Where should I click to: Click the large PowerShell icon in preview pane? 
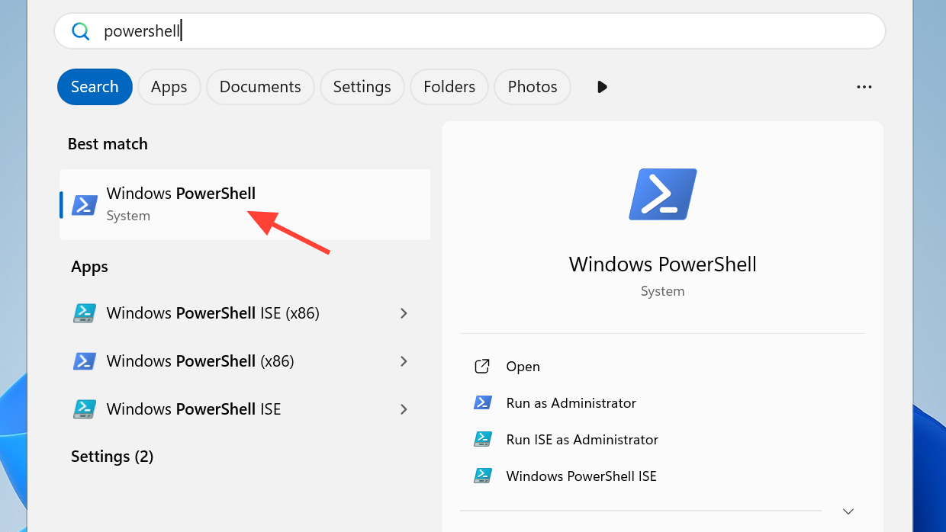(x=663, y=194)
